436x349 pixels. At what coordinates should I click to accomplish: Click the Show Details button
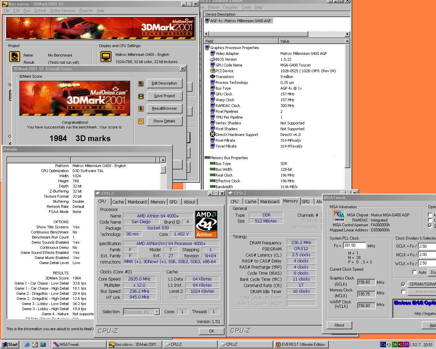tap(165, 121)
